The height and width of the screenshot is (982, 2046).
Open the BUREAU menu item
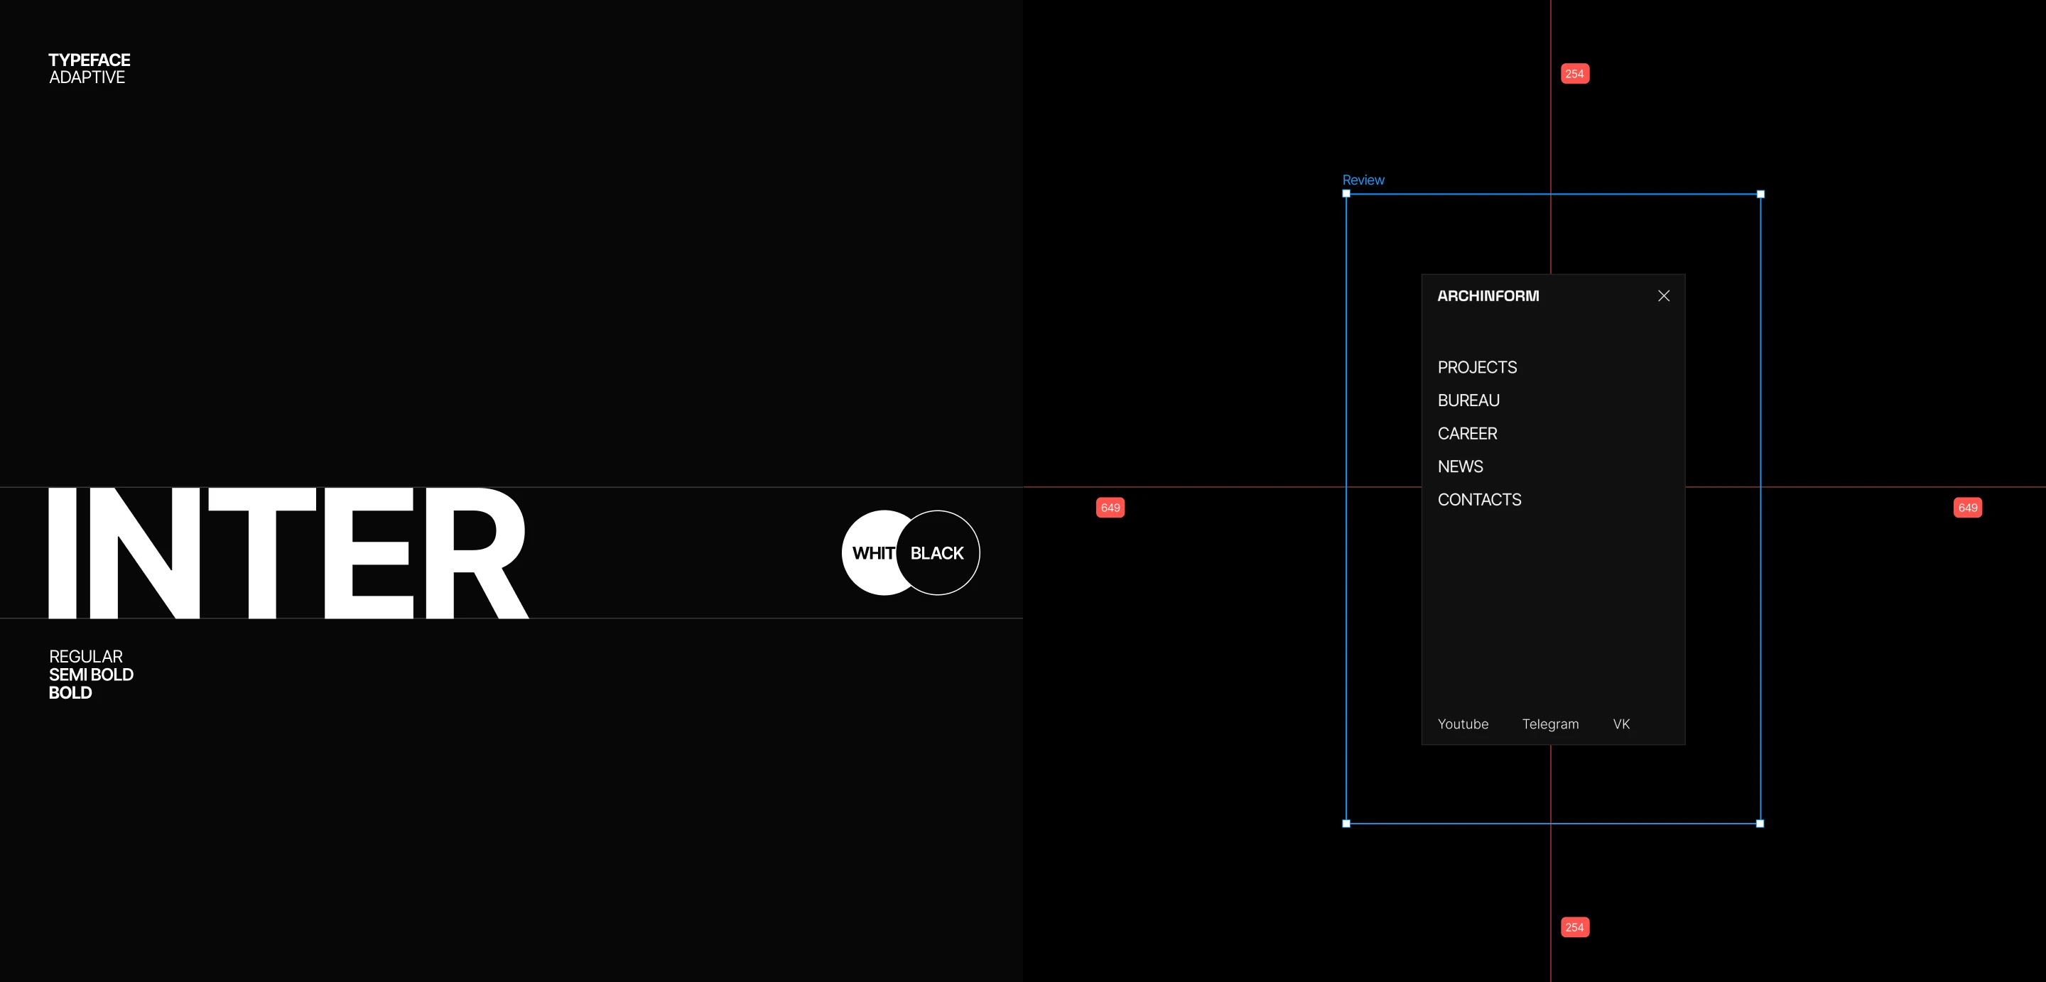click(1468, 401)
